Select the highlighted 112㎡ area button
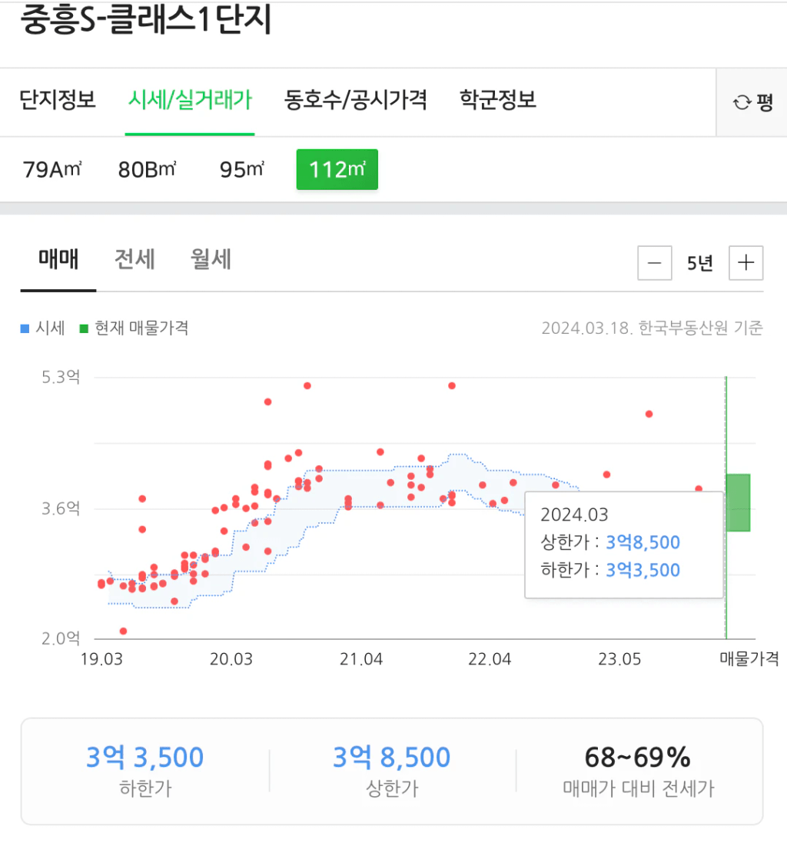The width and height of the screenshot is (787, 843). tap(337, 169)
